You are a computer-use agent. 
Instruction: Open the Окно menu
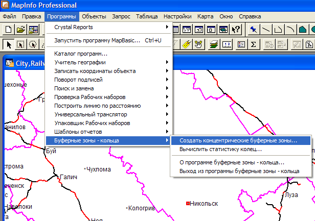click(226, 16)
